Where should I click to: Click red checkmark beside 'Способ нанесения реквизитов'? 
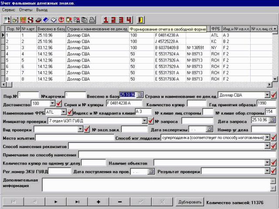pos(273,146)
